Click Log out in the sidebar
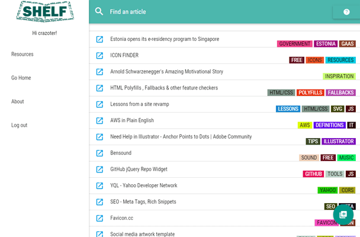360x237 pixels. [x=20, y=125]
